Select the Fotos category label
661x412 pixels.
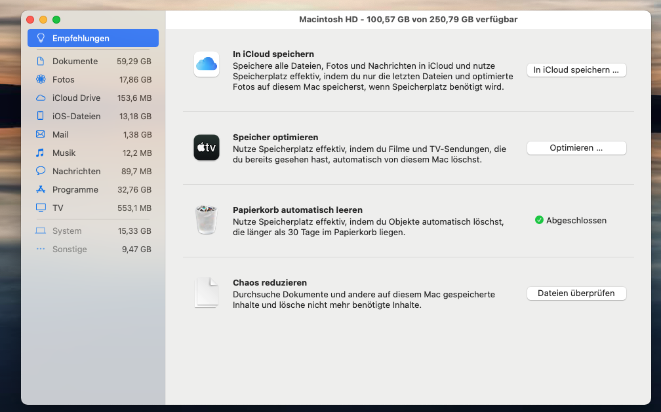[63, 80]
